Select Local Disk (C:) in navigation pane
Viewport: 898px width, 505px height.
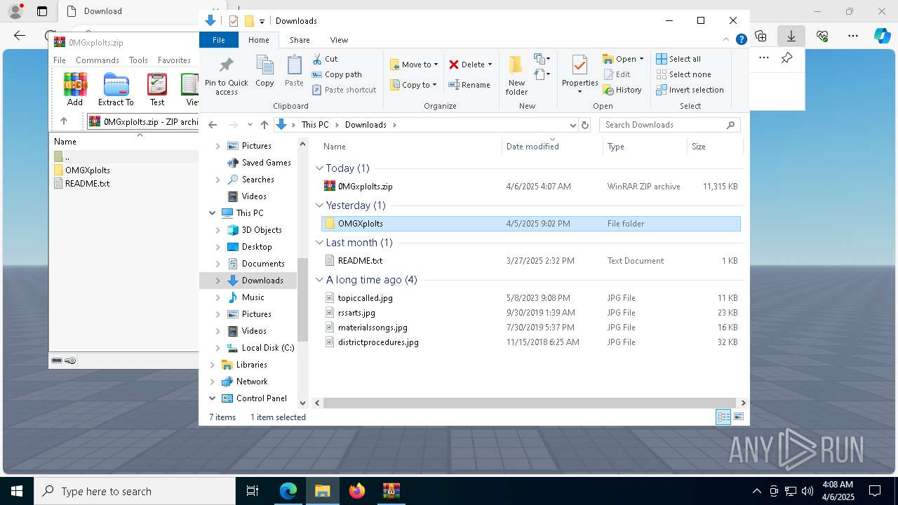pos(267,348)
